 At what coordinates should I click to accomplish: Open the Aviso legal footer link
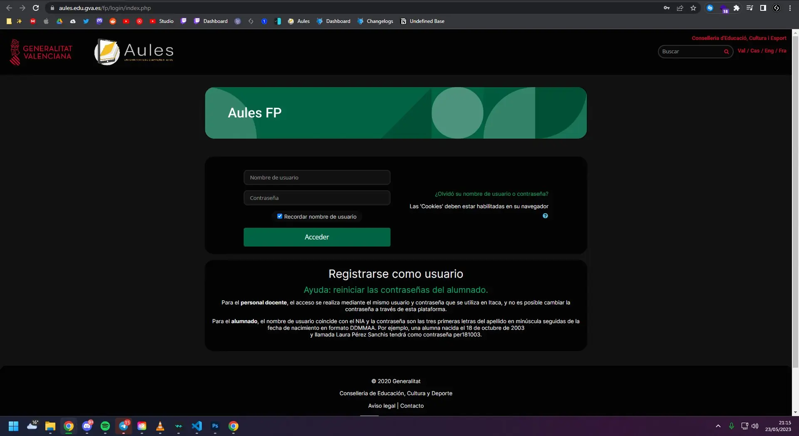(382, 406)
